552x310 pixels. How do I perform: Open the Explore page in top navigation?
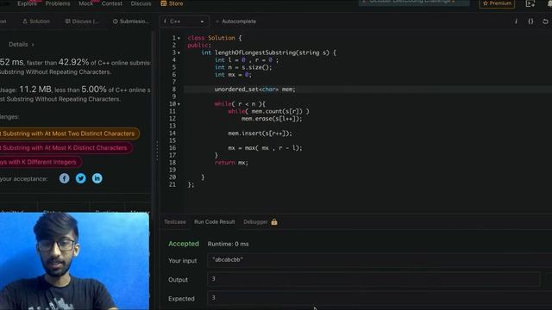tap(27, 3)
